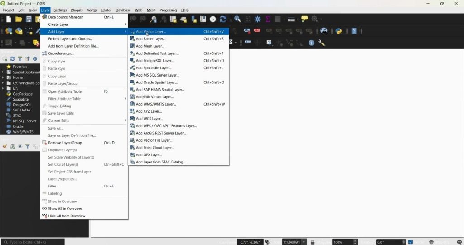Select Georeferencer menu item
The image size is (464, 245).
(x=84, y=53)
